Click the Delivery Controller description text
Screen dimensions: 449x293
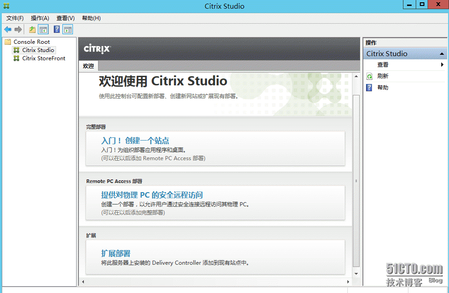point(175,263)
